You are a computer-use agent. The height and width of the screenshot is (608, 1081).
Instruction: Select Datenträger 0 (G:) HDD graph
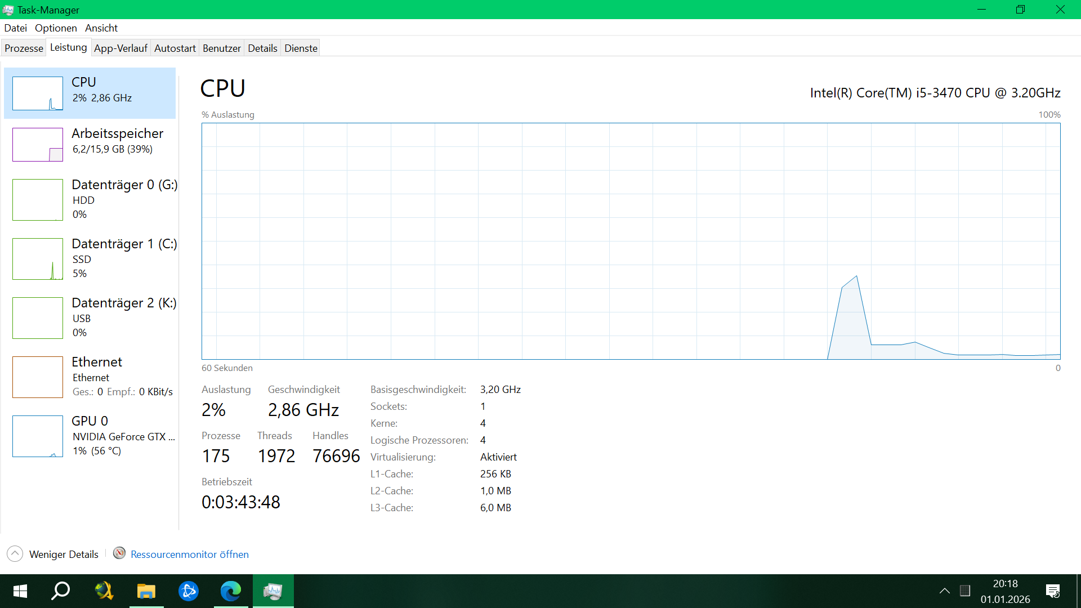click(x=38, y=200)
